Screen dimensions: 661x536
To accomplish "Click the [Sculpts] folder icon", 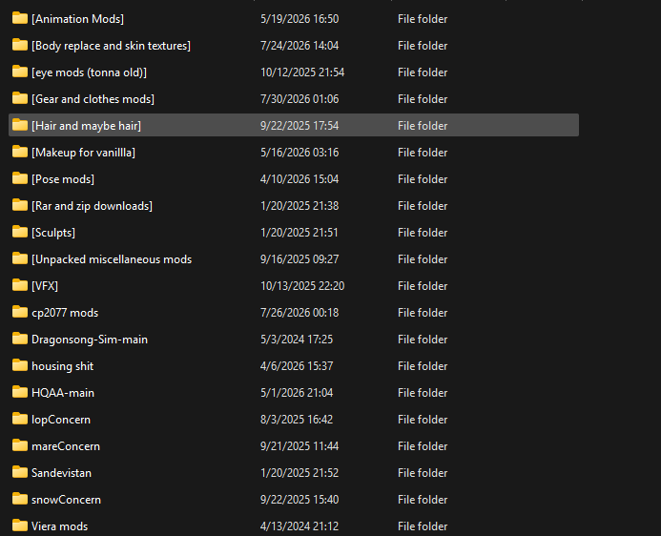I will point(20,232).
